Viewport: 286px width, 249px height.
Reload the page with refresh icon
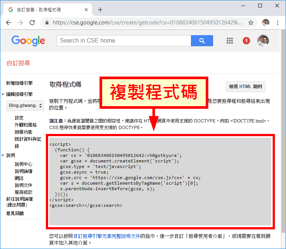click(x=32, y=23)
